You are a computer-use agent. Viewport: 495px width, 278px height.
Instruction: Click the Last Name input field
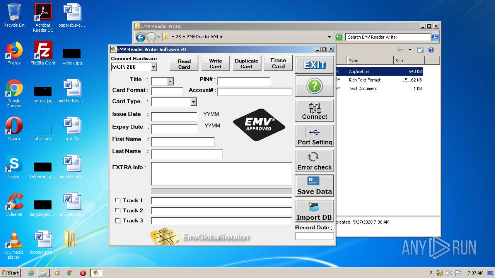[x=187, y=154]
